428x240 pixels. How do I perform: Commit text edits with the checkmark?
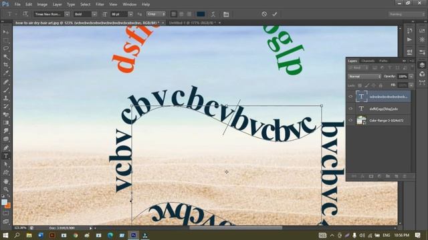[275, 14]
